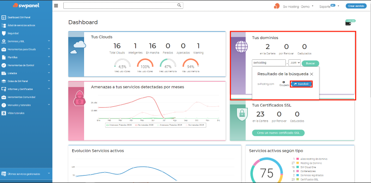This screenshot has height=183, width=371.
Task: Click the swhosting domain name input
Action: (269, 63)
